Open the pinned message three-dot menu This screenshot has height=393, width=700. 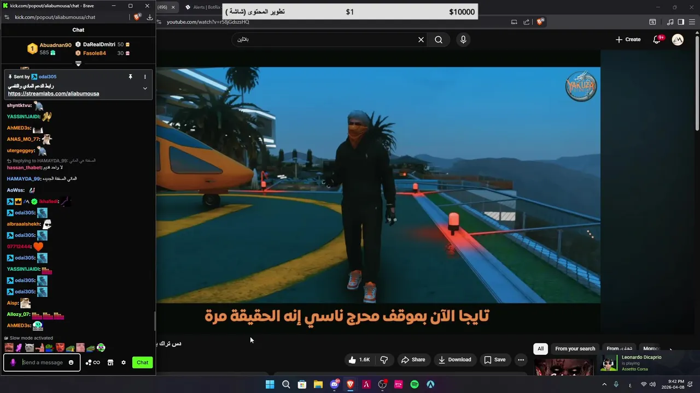pos(145,77)
